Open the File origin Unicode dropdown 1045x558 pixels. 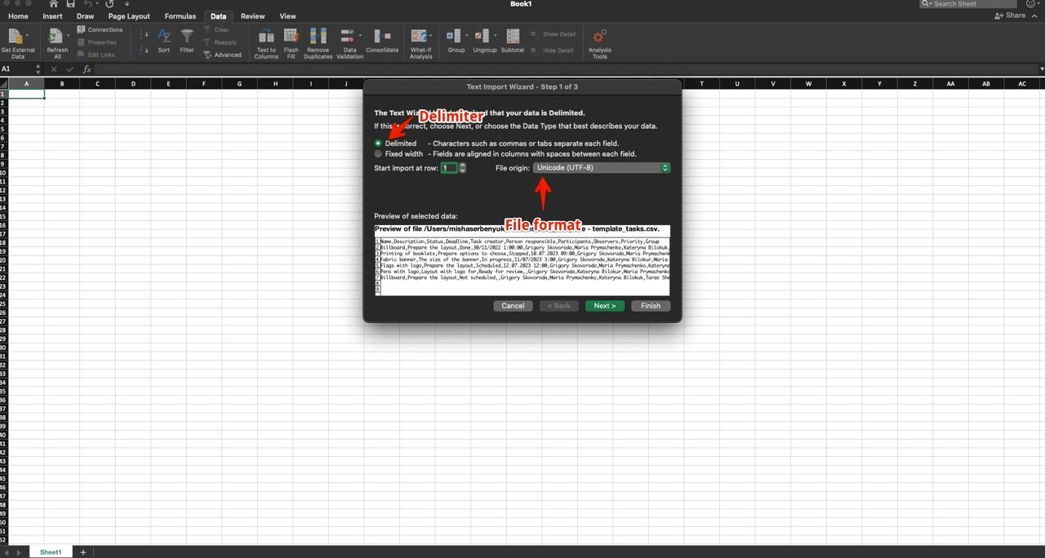tap(602, 168)
